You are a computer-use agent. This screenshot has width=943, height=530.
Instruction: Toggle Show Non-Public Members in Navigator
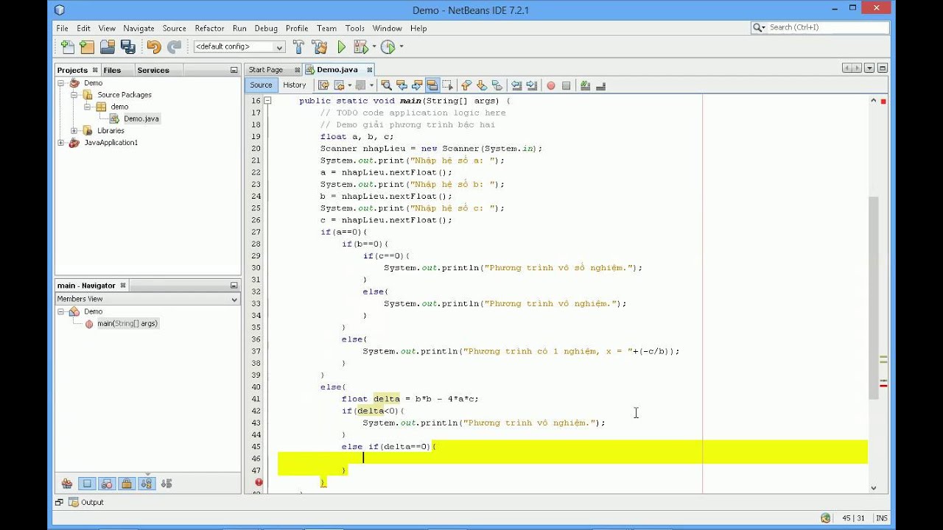(127, 484)
